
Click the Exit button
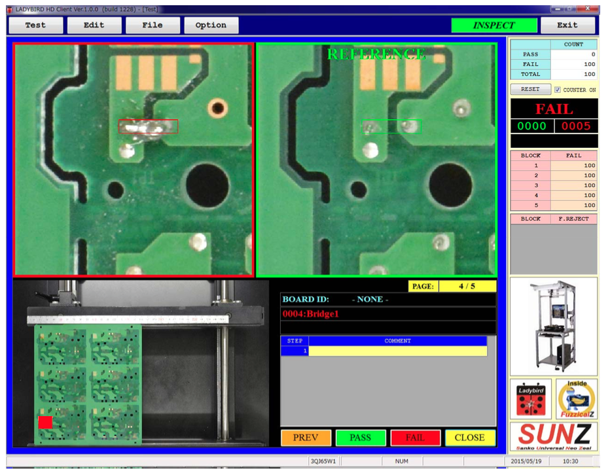[x=567, y=26]
